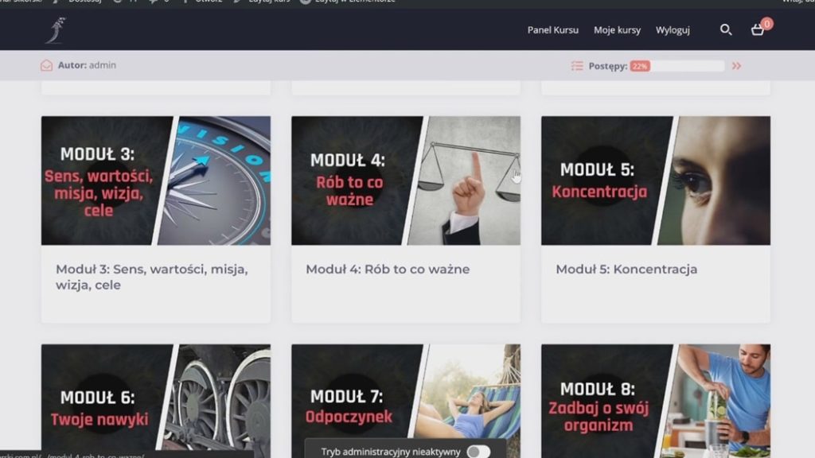Viewport: 815px width, 458px height.
Task: Toggle the Tryb administracyjny switch
Action: click(478, 452)
